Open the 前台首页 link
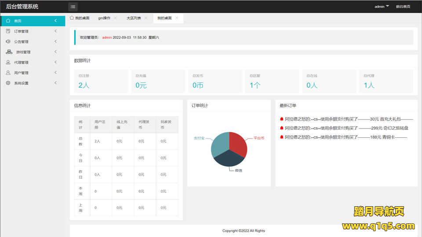 pyautogui.click(x=403, y=7)
